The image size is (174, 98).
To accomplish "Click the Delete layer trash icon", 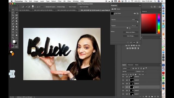I will coord(158,97).
